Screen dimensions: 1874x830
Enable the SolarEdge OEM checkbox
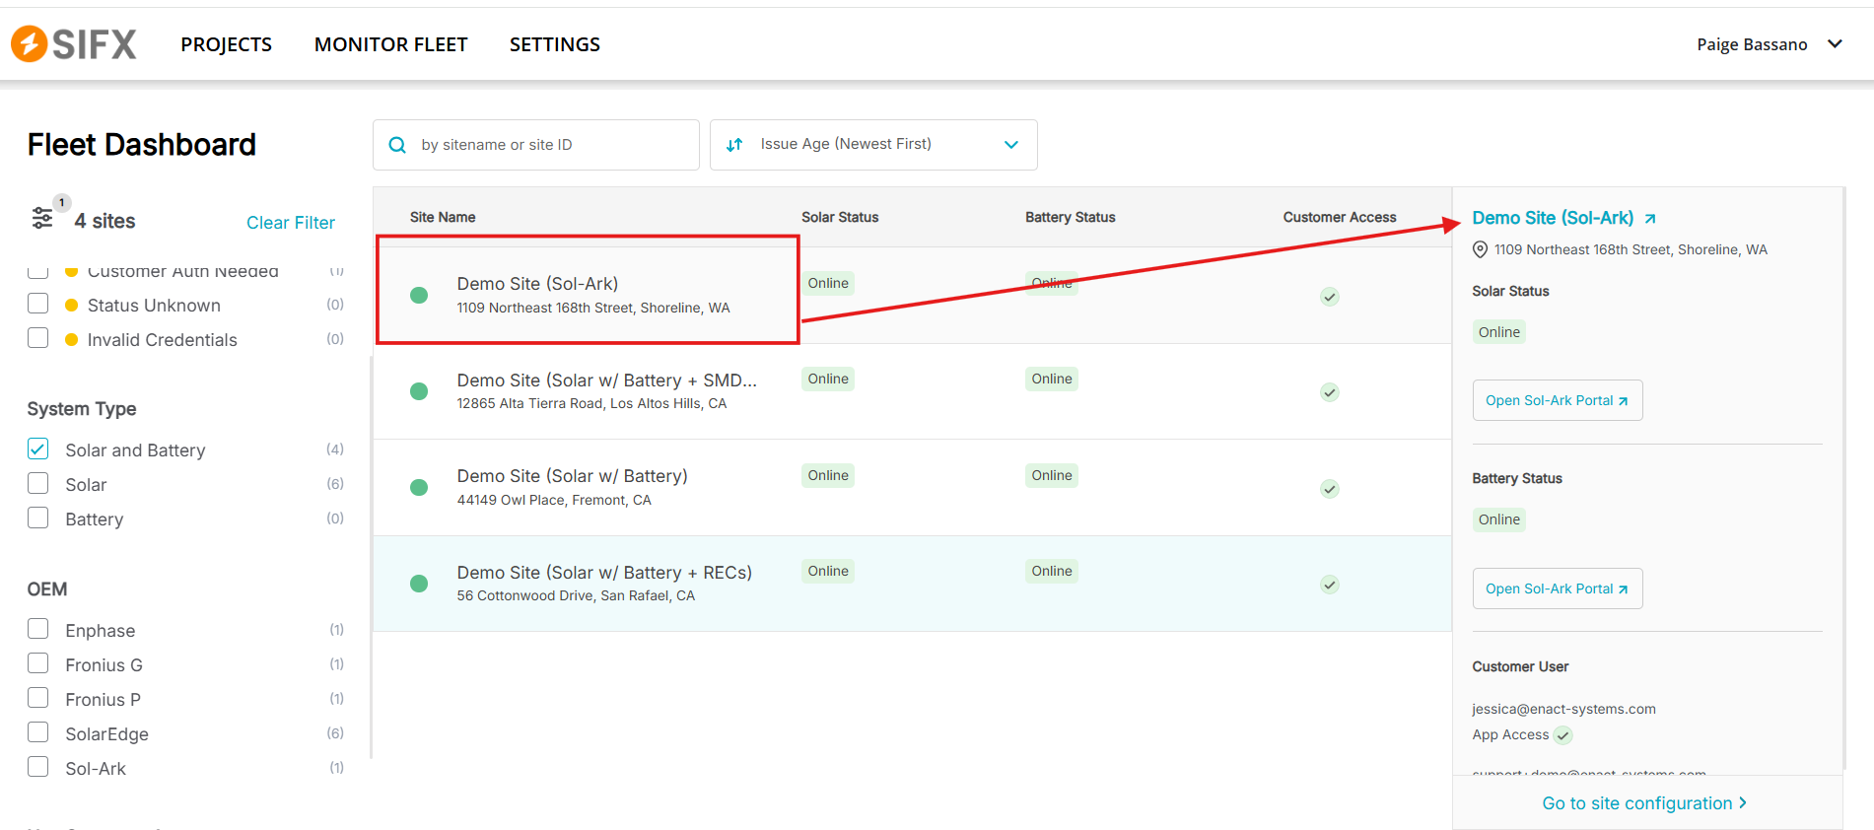(38, 732)
